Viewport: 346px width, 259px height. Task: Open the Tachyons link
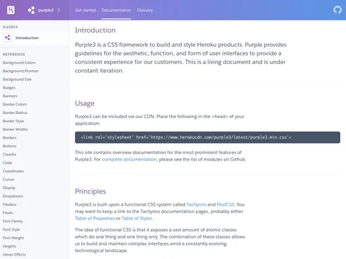pyautogui.click(x=196, y=204)
